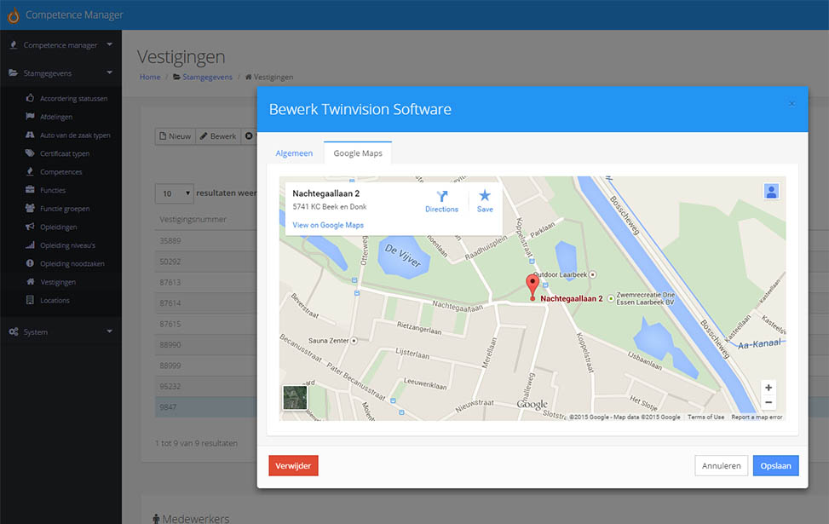Image resolution: width=829 pixels, height=524 pixels.
Task: Click the Competence Manager flame logo
Action: 13,15
